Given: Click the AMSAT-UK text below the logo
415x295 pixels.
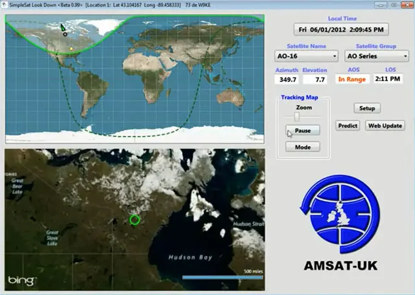Looking at the screenshot, I should tap(340, 266).
